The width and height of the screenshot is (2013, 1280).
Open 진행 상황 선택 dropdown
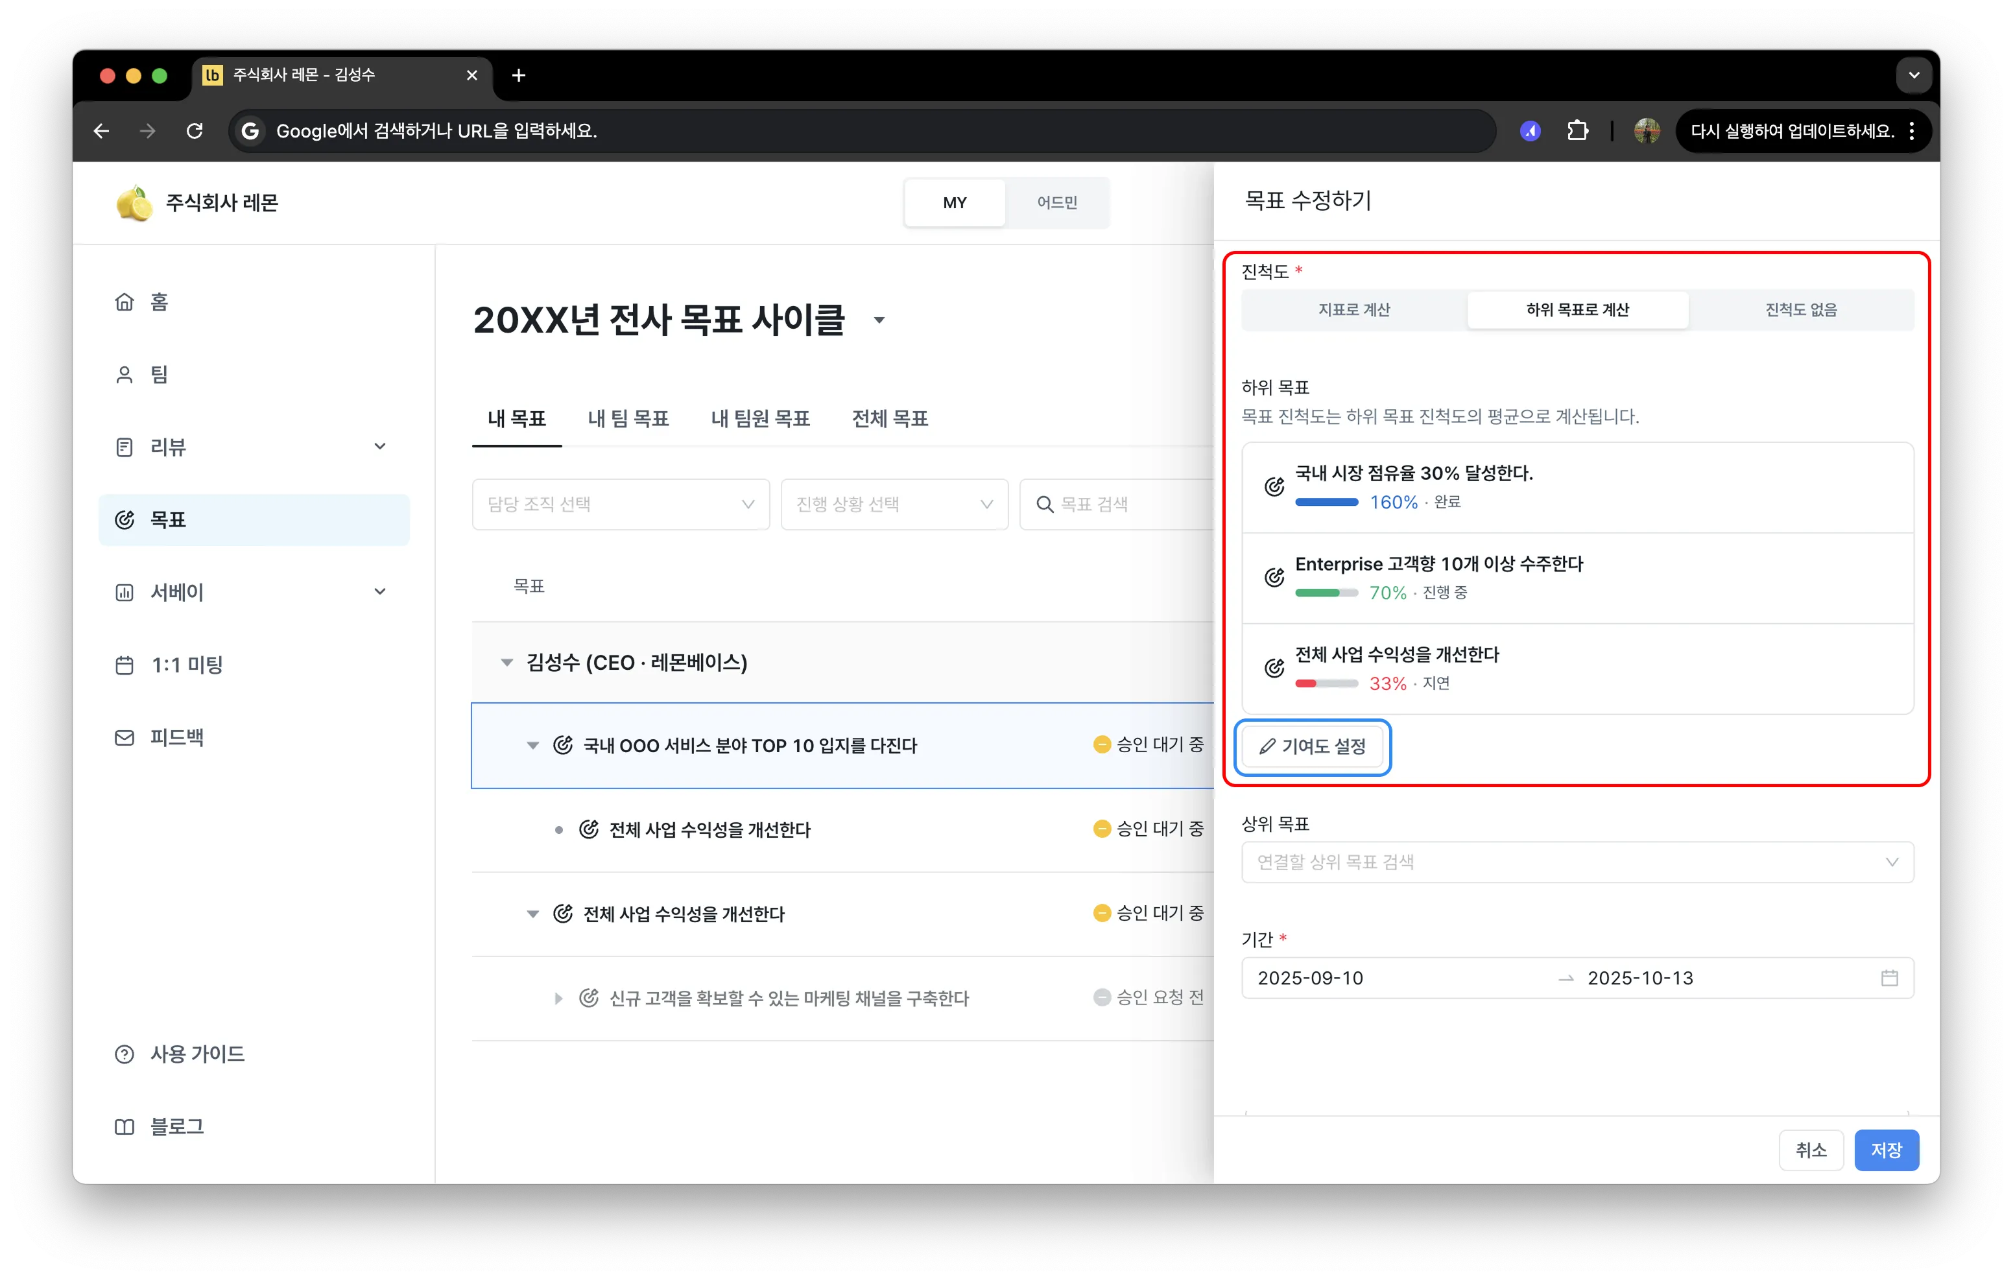pos(894,504)
